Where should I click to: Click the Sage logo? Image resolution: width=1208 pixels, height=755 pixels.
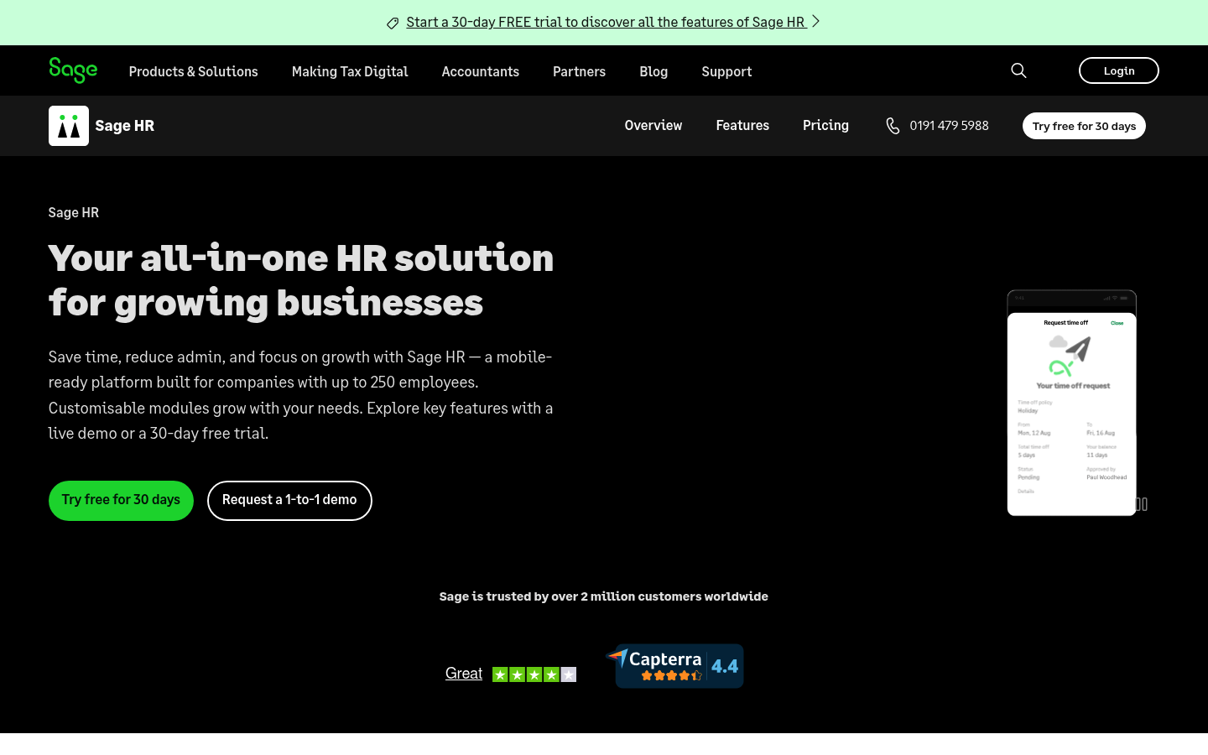73,70
